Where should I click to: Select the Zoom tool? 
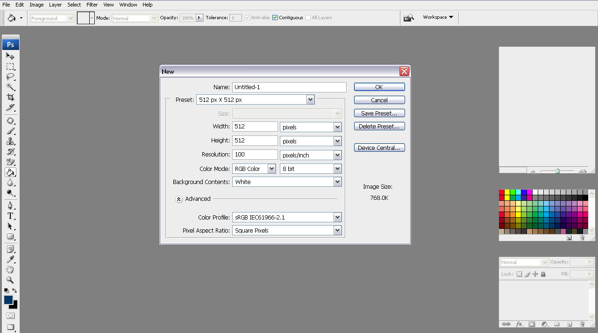[x=10, y=280]
